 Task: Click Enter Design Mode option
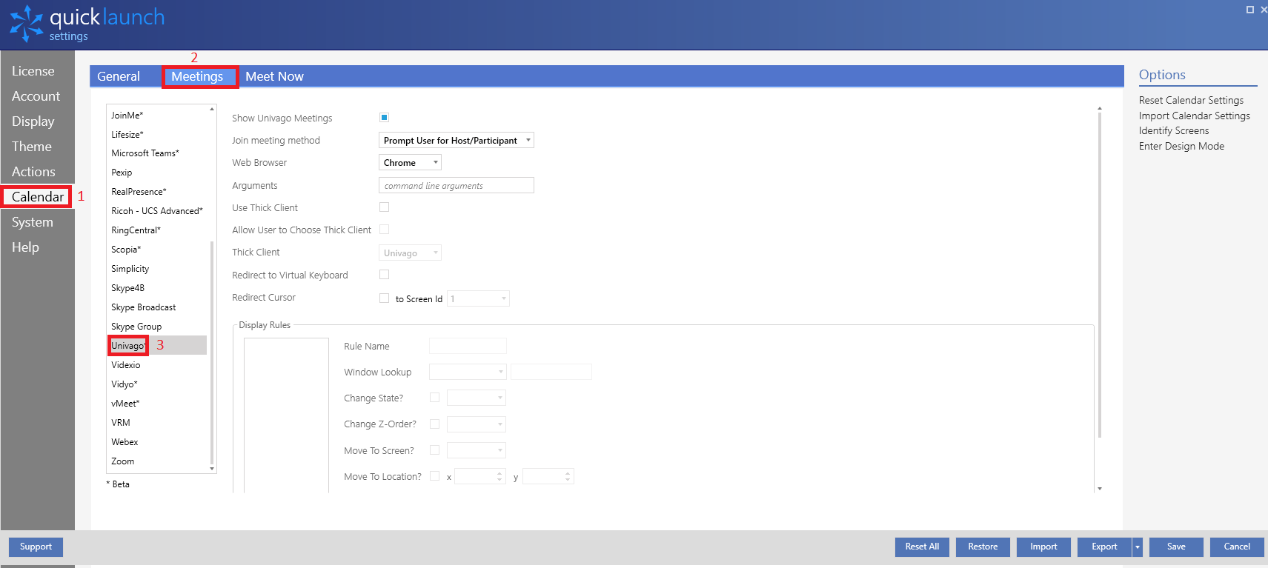[x=1181, y=146]
